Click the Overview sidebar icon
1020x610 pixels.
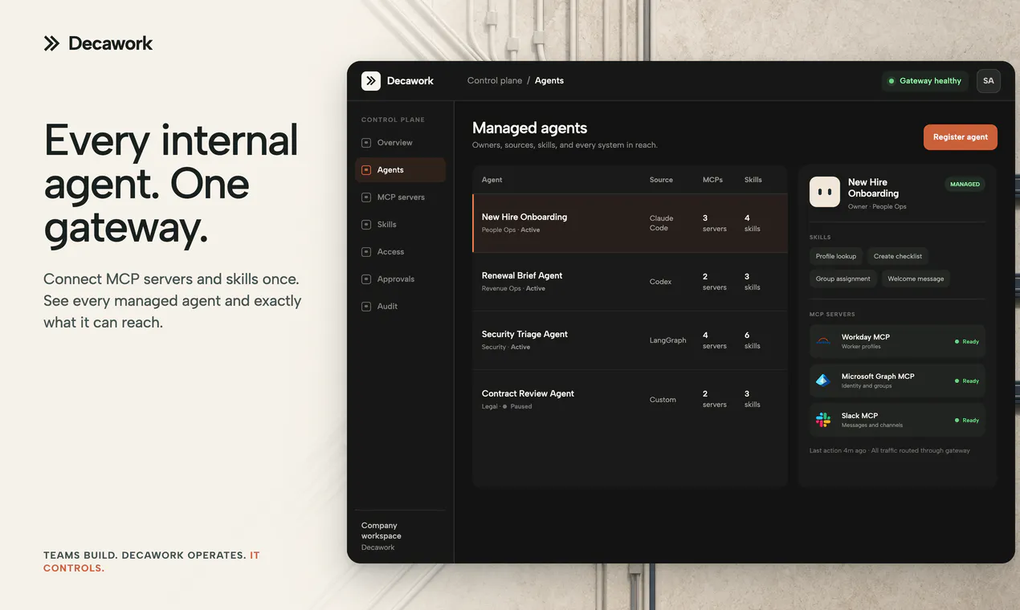366,143
